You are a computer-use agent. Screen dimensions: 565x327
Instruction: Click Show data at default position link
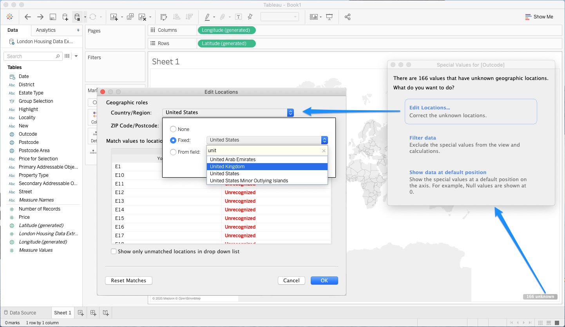point(448,172)
